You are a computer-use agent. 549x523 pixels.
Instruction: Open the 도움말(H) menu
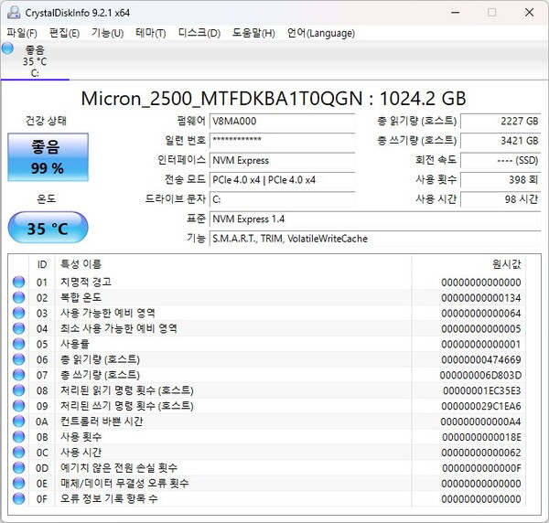point(253,33)
